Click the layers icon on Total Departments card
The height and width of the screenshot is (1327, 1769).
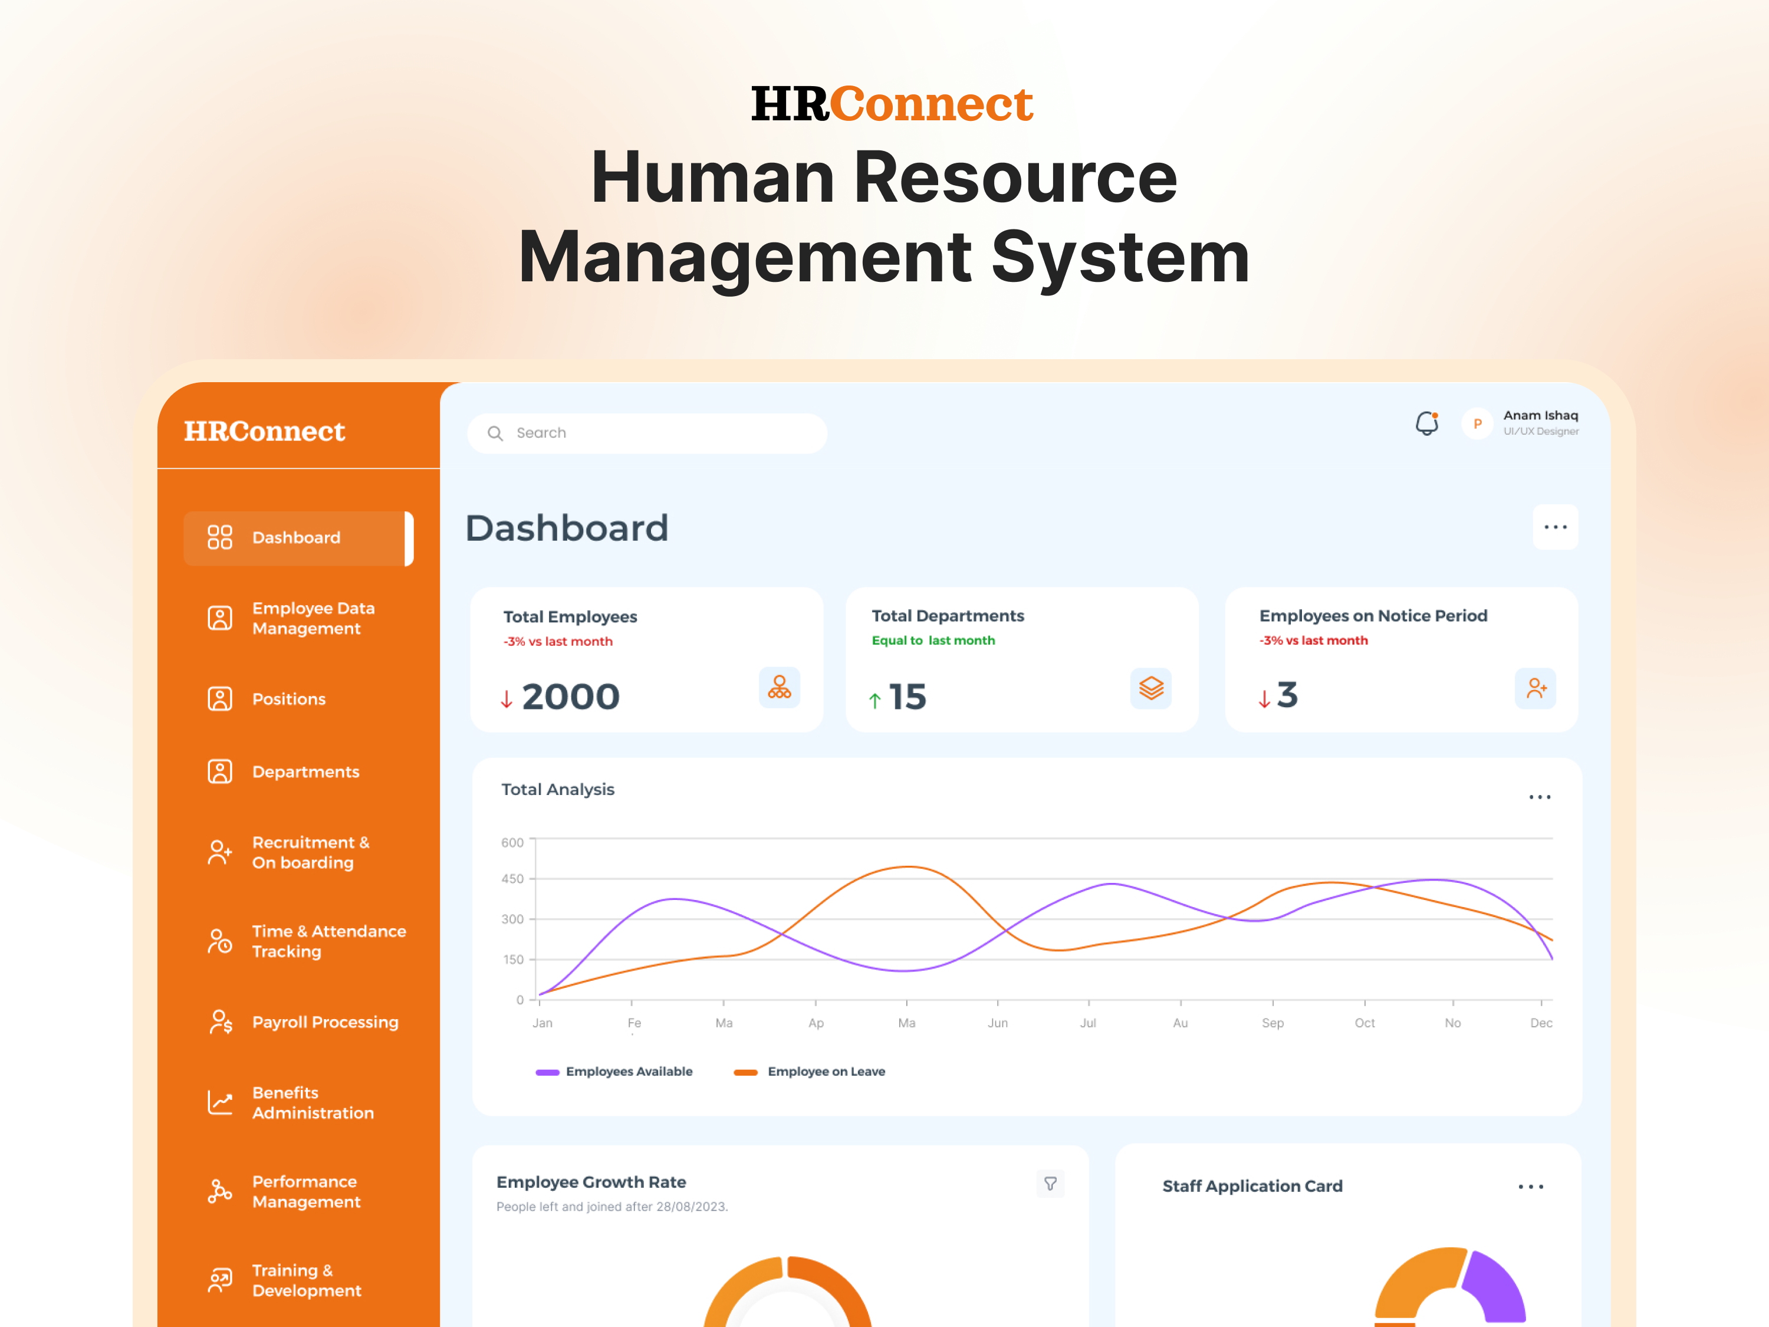1151,689
